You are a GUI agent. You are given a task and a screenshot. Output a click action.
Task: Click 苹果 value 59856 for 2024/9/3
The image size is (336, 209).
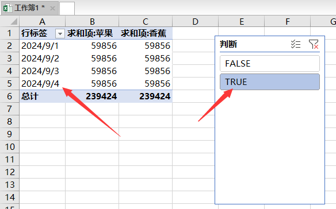(x=92, y=71)
